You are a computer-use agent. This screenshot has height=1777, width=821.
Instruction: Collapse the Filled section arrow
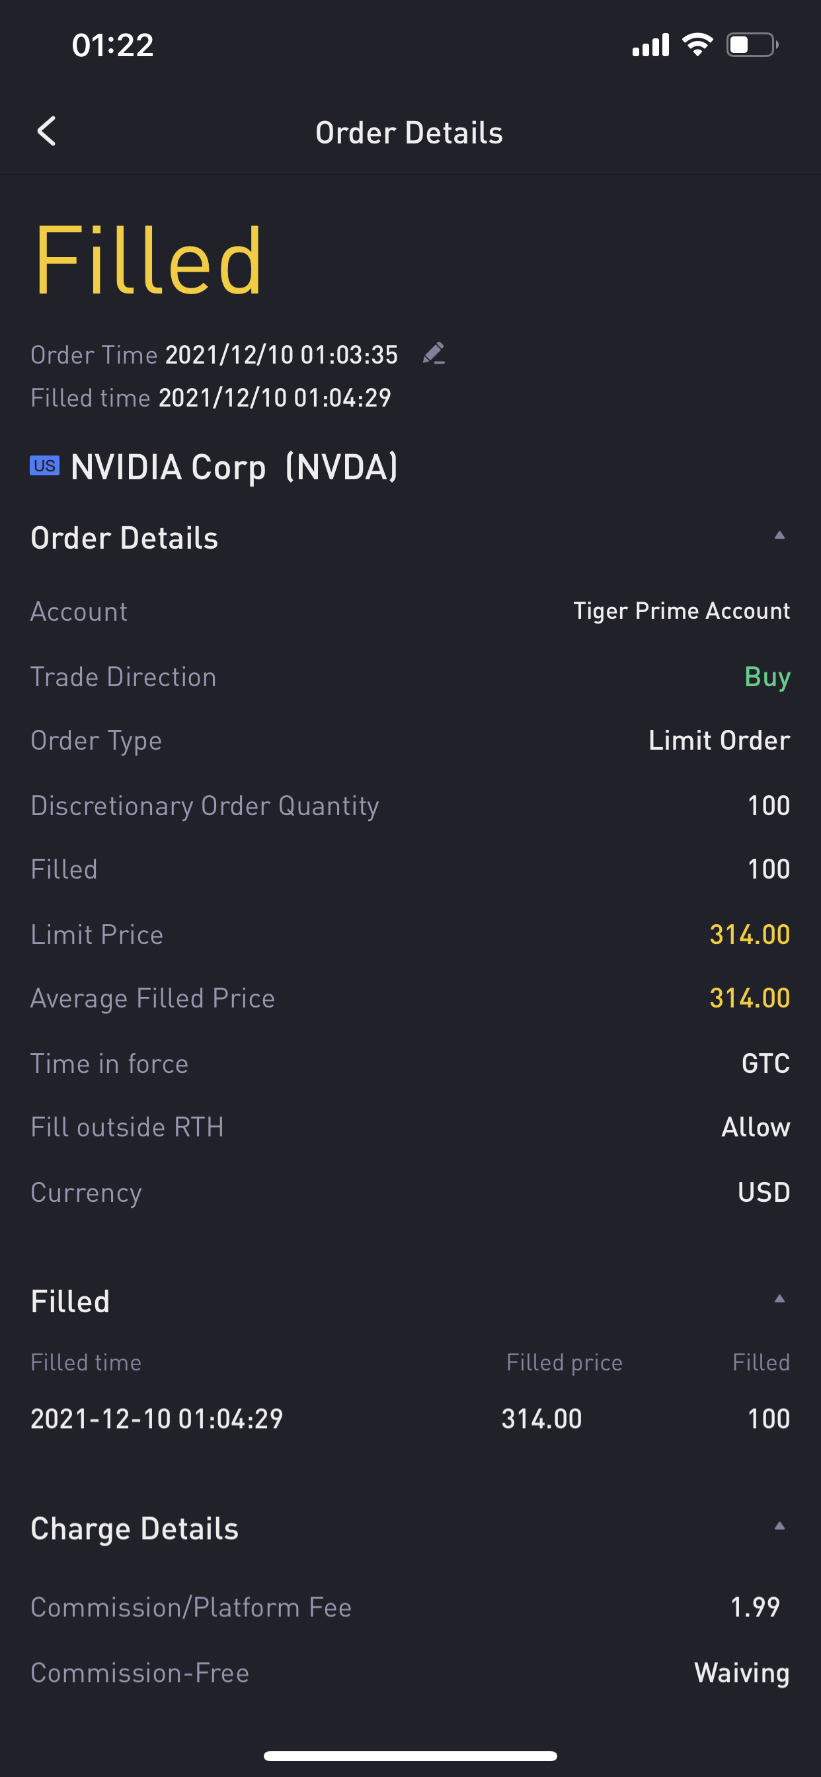779,1299
